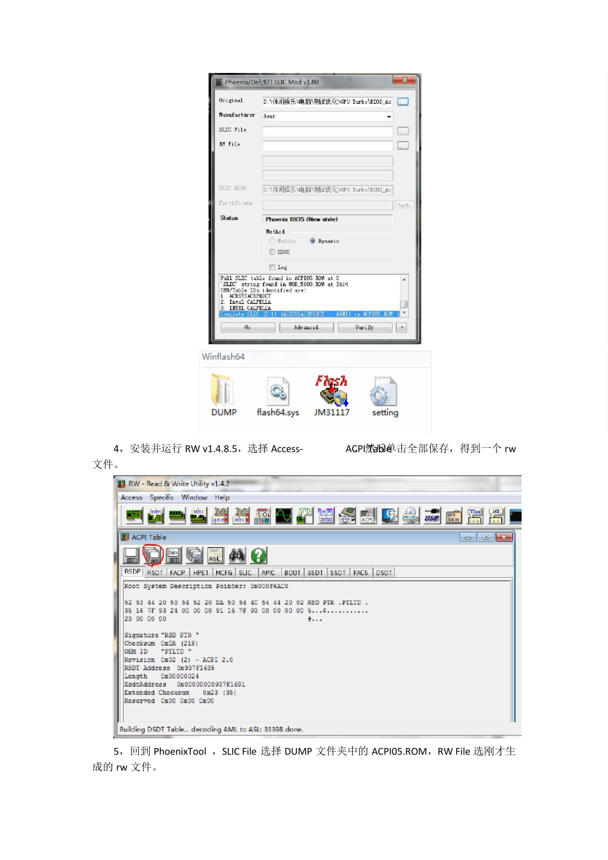This screenshot has width=608, height=860.
Task: Open the small dropdown button beside Verify
Action: 401,328
